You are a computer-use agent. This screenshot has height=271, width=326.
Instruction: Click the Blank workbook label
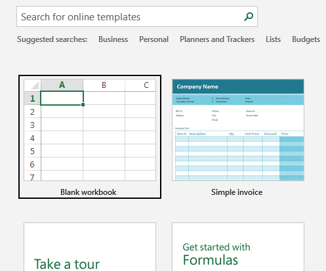[x=89, y=192]
